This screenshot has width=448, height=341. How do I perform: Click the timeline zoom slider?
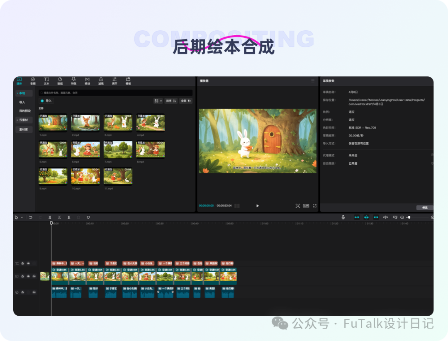[x=418, y=217]
